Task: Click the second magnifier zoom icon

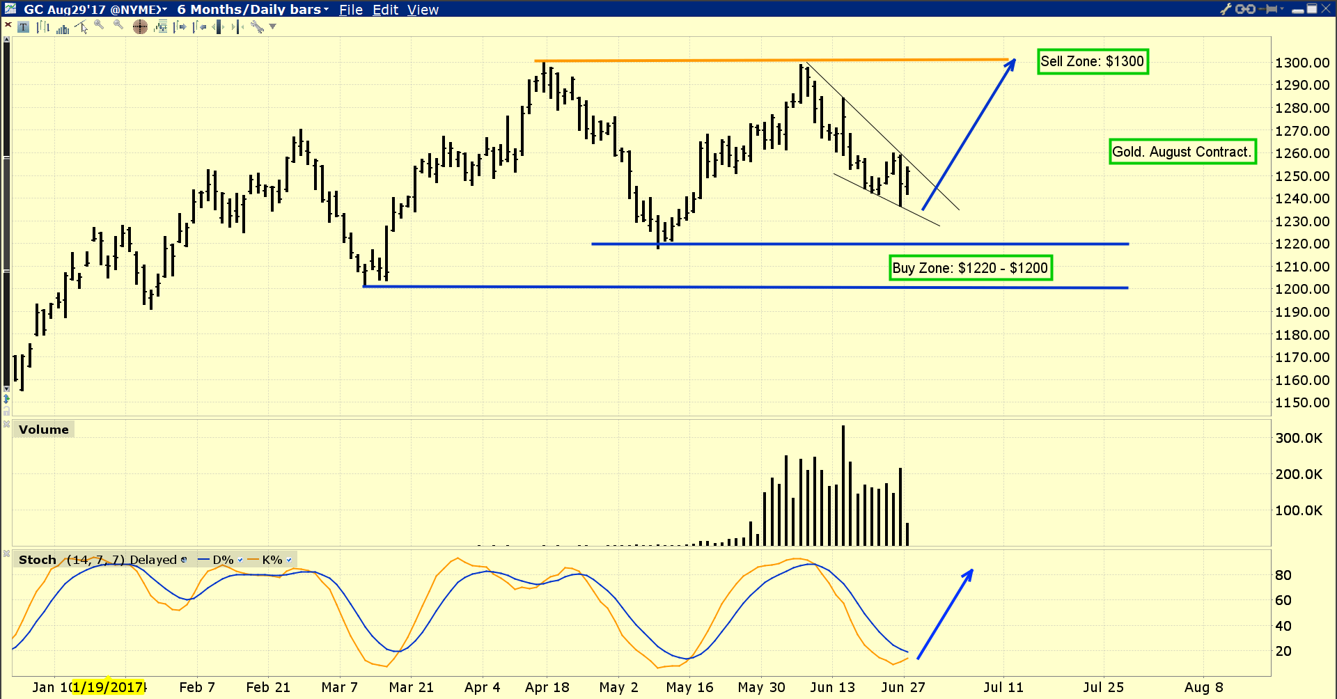Action: (118, 26)
